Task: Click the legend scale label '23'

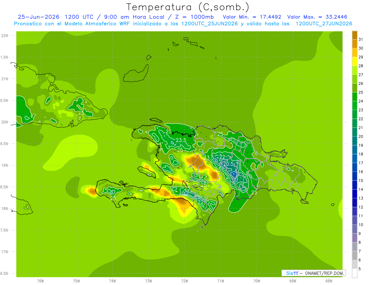Action: click(361, 110)
